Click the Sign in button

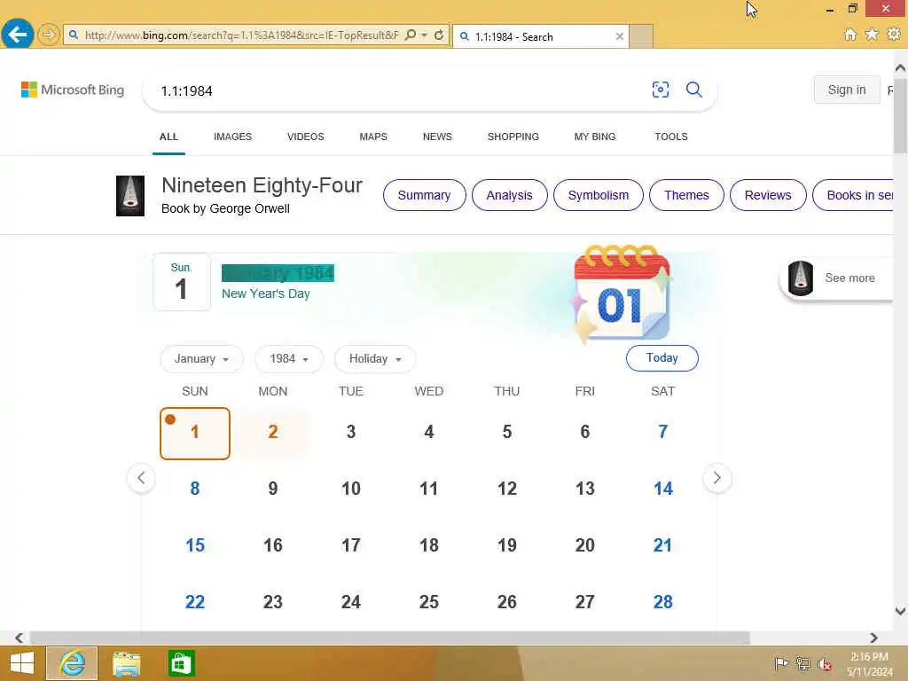coord(847,90)
